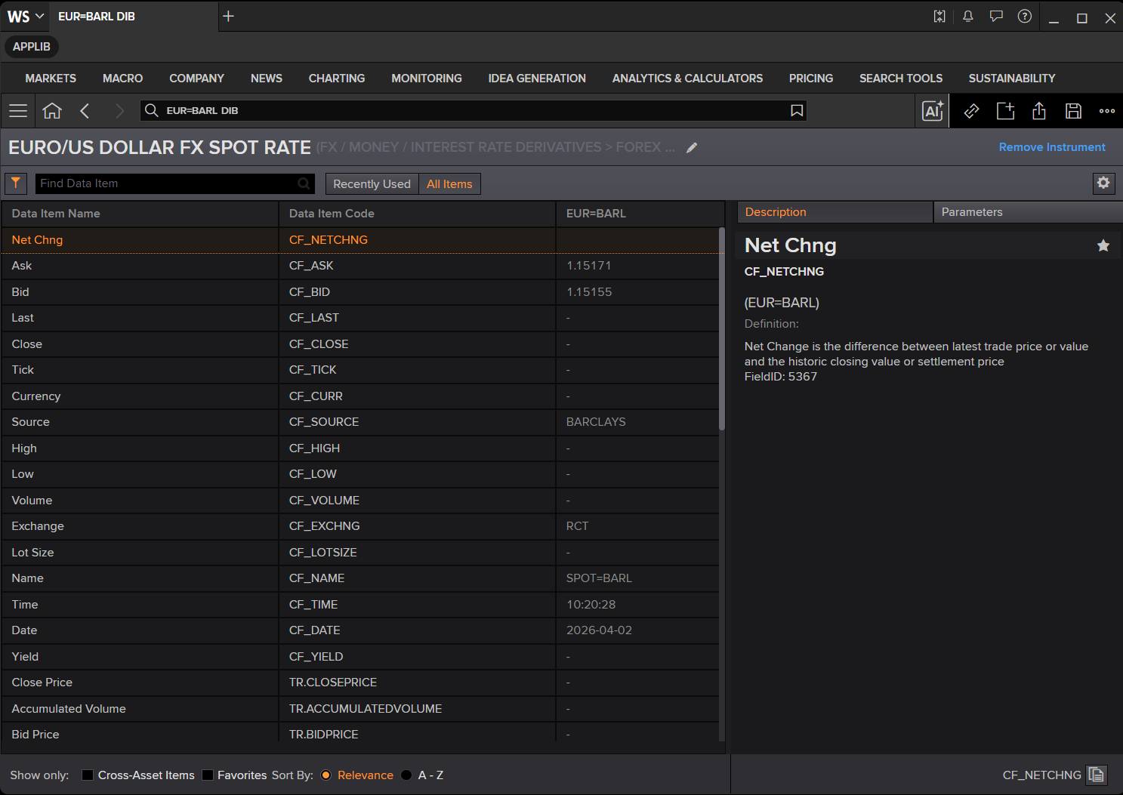
Task: Open the hamburger menu icon
Action: pyautogui.click(x=18, y=111)
